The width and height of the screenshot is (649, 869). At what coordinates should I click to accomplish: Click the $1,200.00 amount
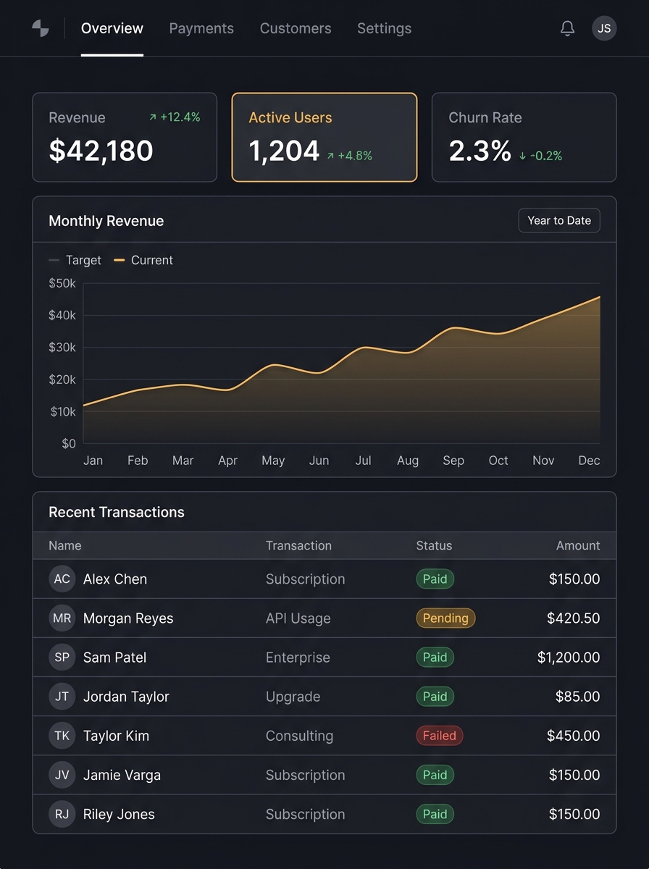point(569,657)
